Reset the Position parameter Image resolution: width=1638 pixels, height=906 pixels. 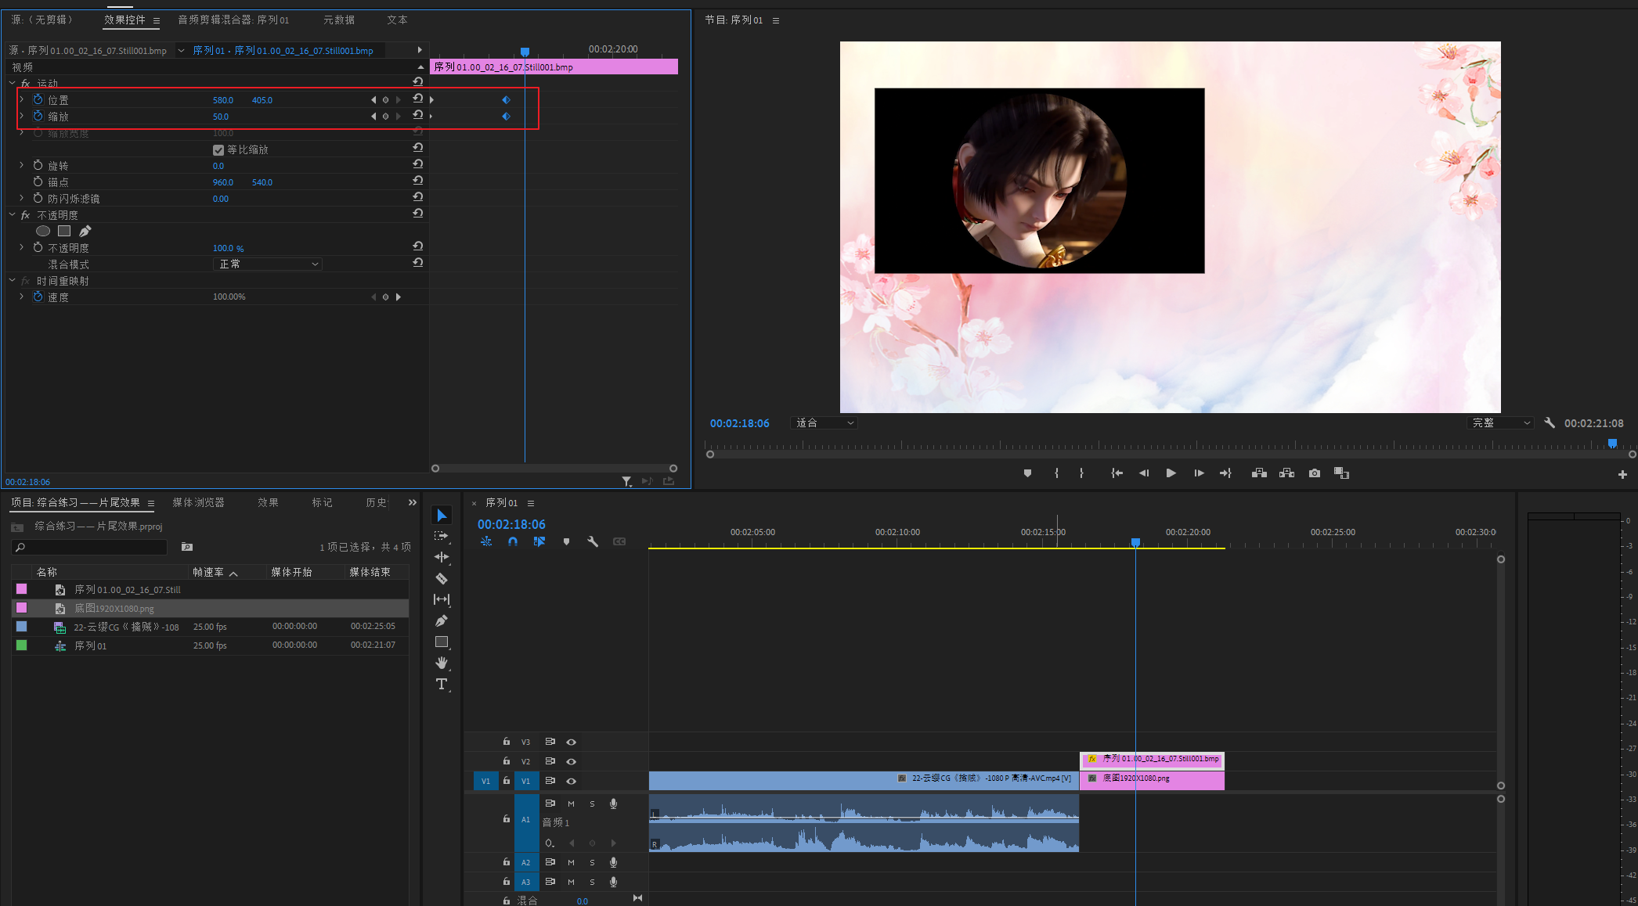pos(418,99)
